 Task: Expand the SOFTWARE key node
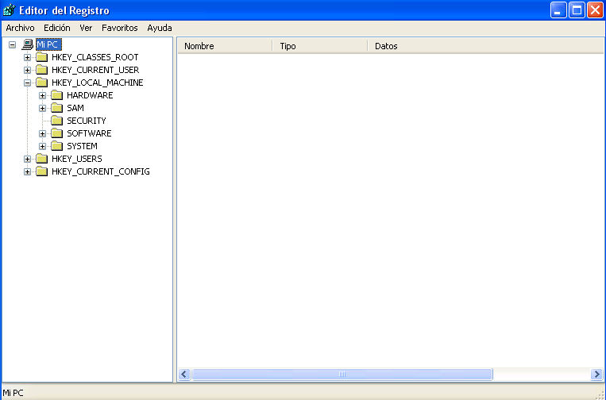[x=42, y=133]
